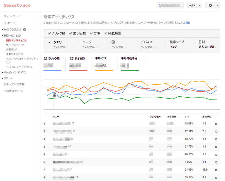This screenshot has width=225, height=181.
Task: Toggle the CTR checkbox
Action: [91, 33]
